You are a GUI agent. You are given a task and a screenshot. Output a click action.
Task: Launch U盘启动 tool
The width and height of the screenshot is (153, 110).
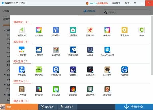(56, 91)
